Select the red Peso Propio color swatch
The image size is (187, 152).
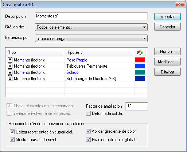click(140, 60)
